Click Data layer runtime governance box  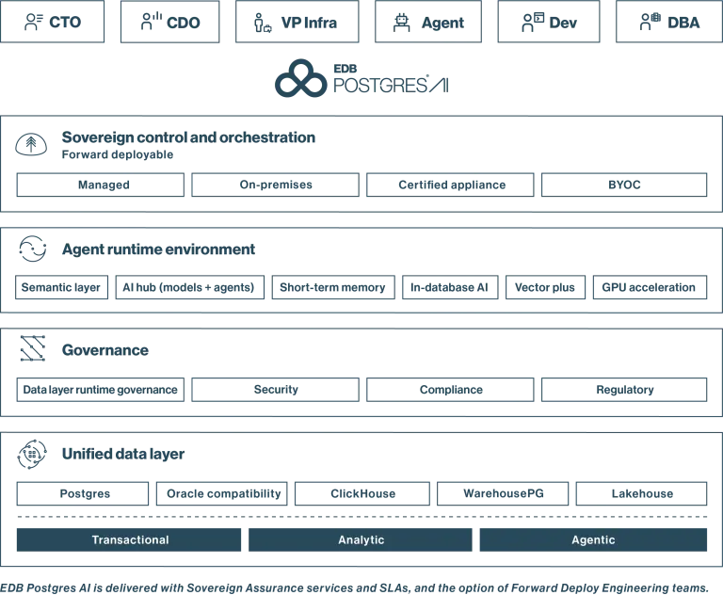pyautogui.click(x=101, y=390)
